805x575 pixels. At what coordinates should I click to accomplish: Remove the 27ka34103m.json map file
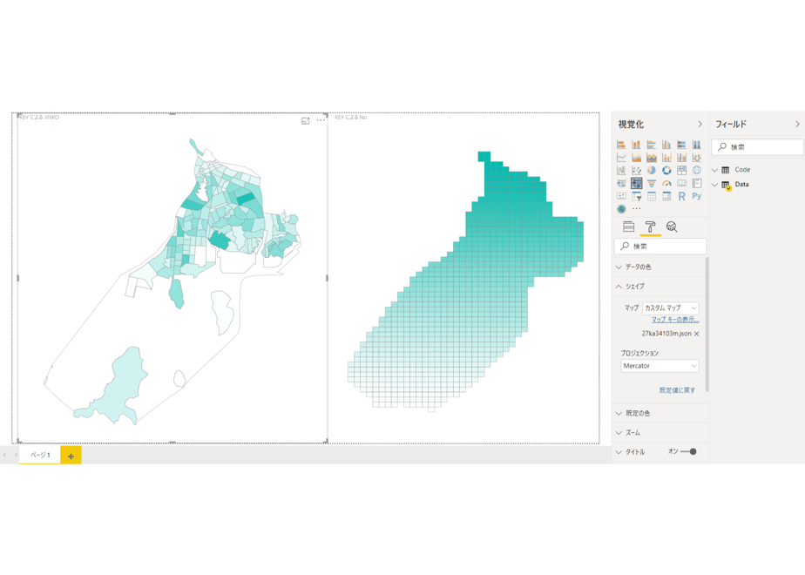coord(697,334)
